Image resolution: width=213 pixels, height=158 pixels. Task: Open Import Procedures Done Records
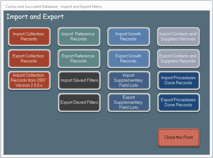click(179, 80)
